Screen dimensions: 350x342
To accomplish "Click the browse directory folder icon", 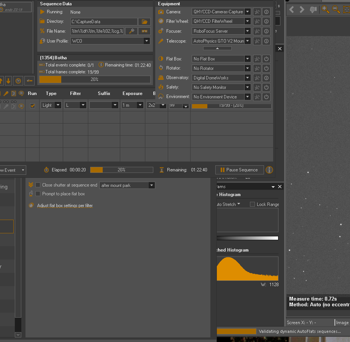I will click(x=144, y=22).
